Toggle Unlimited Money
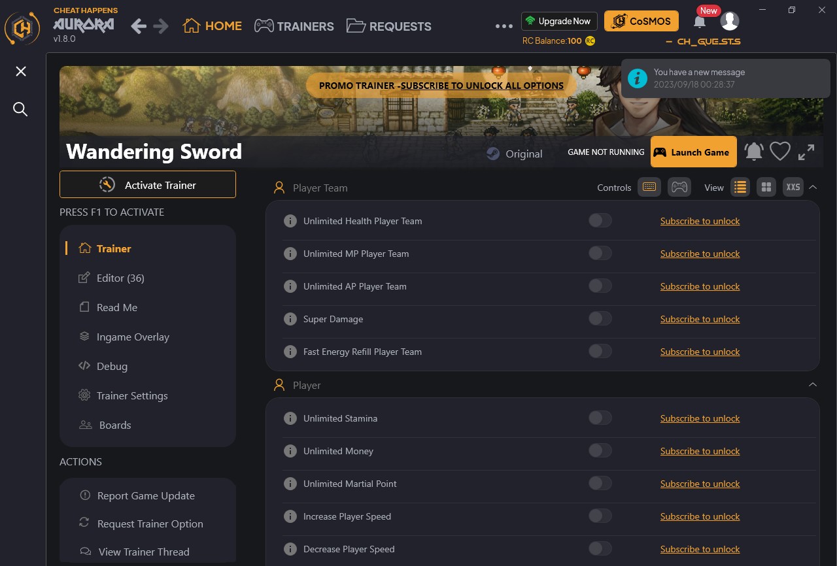The width and height of the screenshot is (837, 566). pos(600,450)
